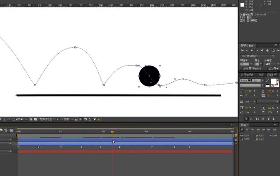The height and width of the screenshot is (176, 280).
Task: Enable the All Caps text style
Action: coord(258,118)
